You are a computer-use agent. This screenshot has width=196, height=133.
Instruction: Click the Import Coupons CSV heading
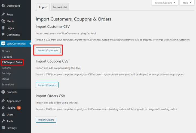[52, 61]
